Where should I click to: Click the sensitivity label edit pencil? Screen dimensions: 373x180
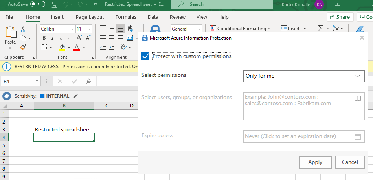tap(75, 96)
